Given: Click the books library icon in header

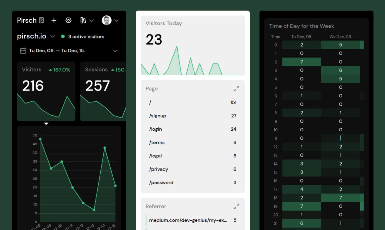Looking at the screenshot, I should [x=83, y=20].
